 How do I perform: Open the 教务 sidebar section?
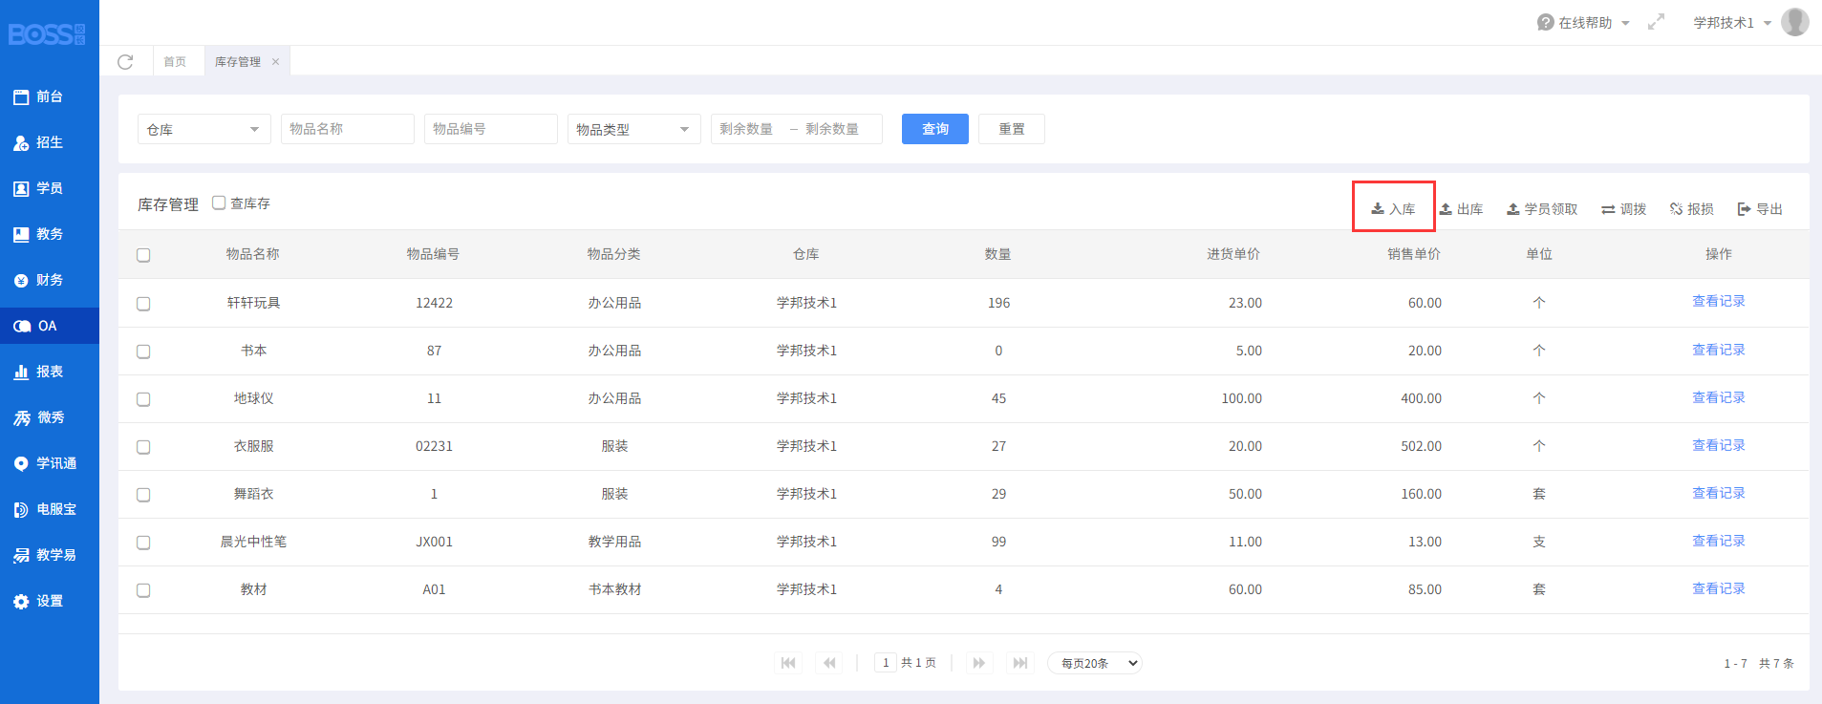pos(50,234)
